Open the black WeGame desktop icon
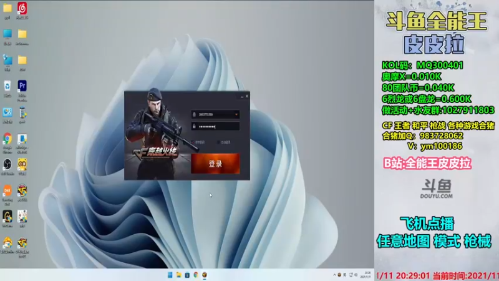 (7, 217)
